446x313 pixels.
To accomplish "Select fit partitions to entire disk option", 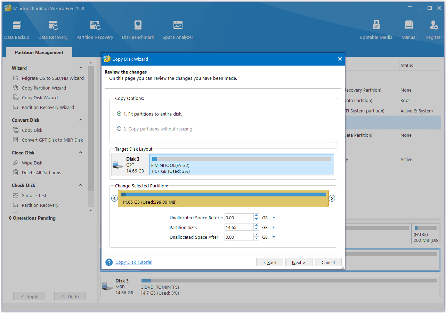I will point(119,114).
